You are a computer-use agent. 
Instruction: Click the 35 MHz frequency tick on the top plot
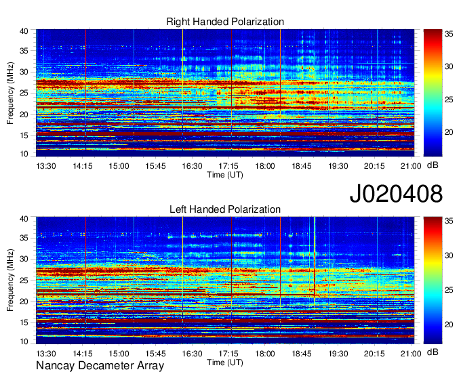[x=24, y=51]
